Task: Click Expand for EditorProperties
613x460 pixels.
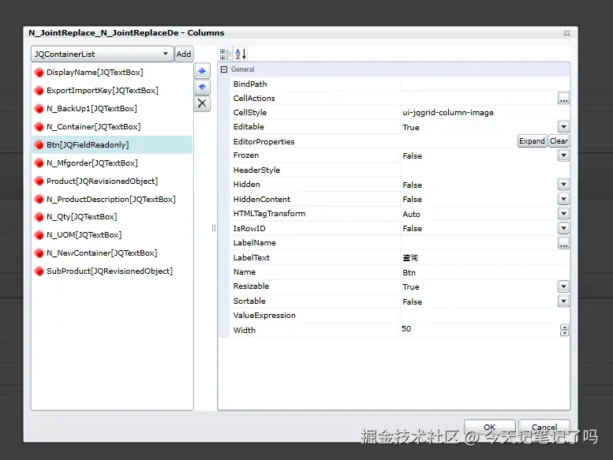Action: tap(532, 140)
